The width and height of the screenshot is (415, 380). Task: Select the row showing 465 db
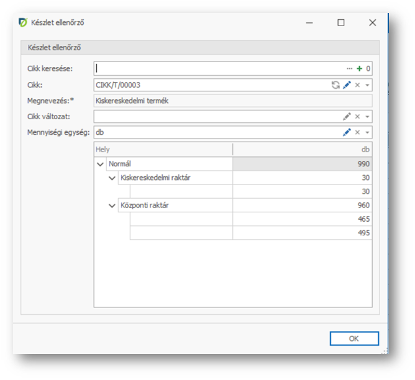coord(302,219)
